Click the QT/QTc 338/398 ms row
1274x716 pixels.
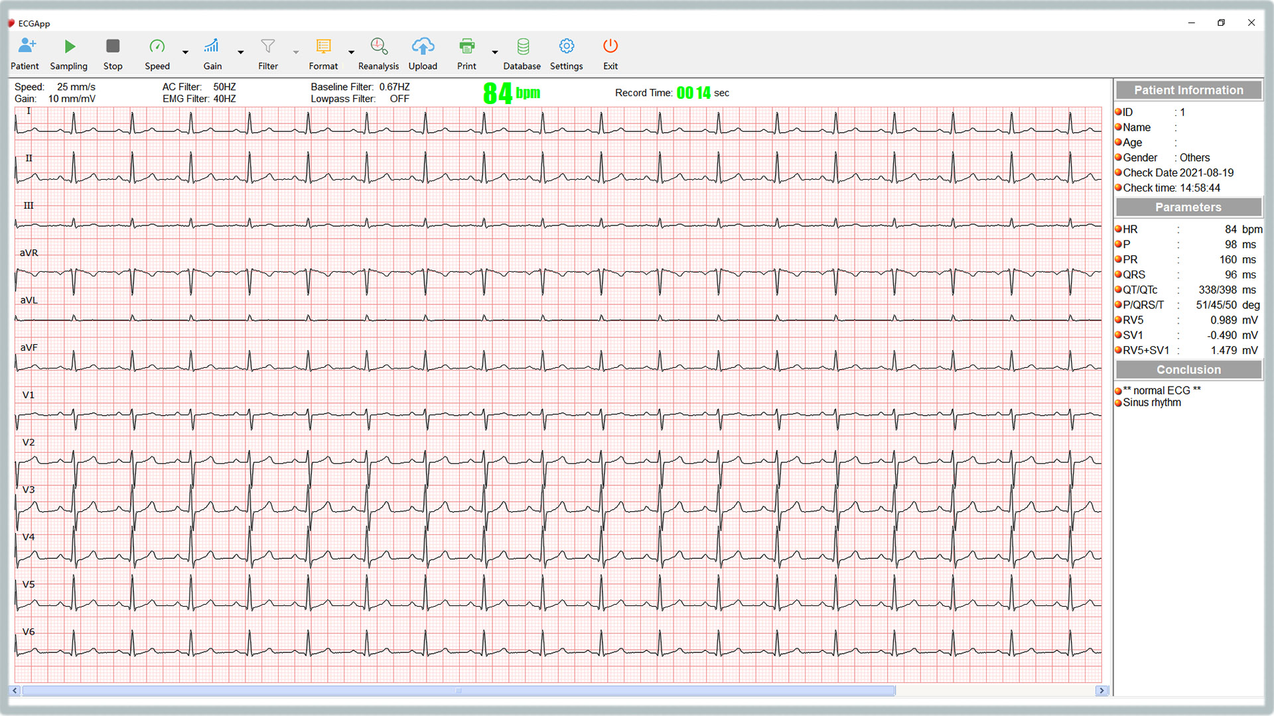tap(1188, 290)
